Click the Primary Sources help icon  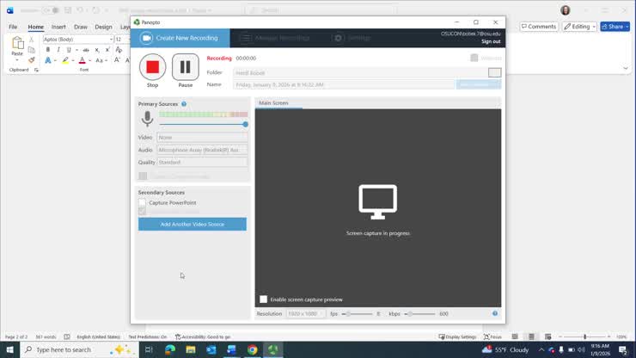(184, 104)
